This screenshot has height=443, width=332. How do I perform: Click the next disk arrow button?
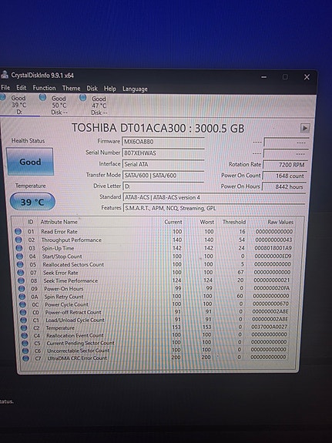click(304, 128)
